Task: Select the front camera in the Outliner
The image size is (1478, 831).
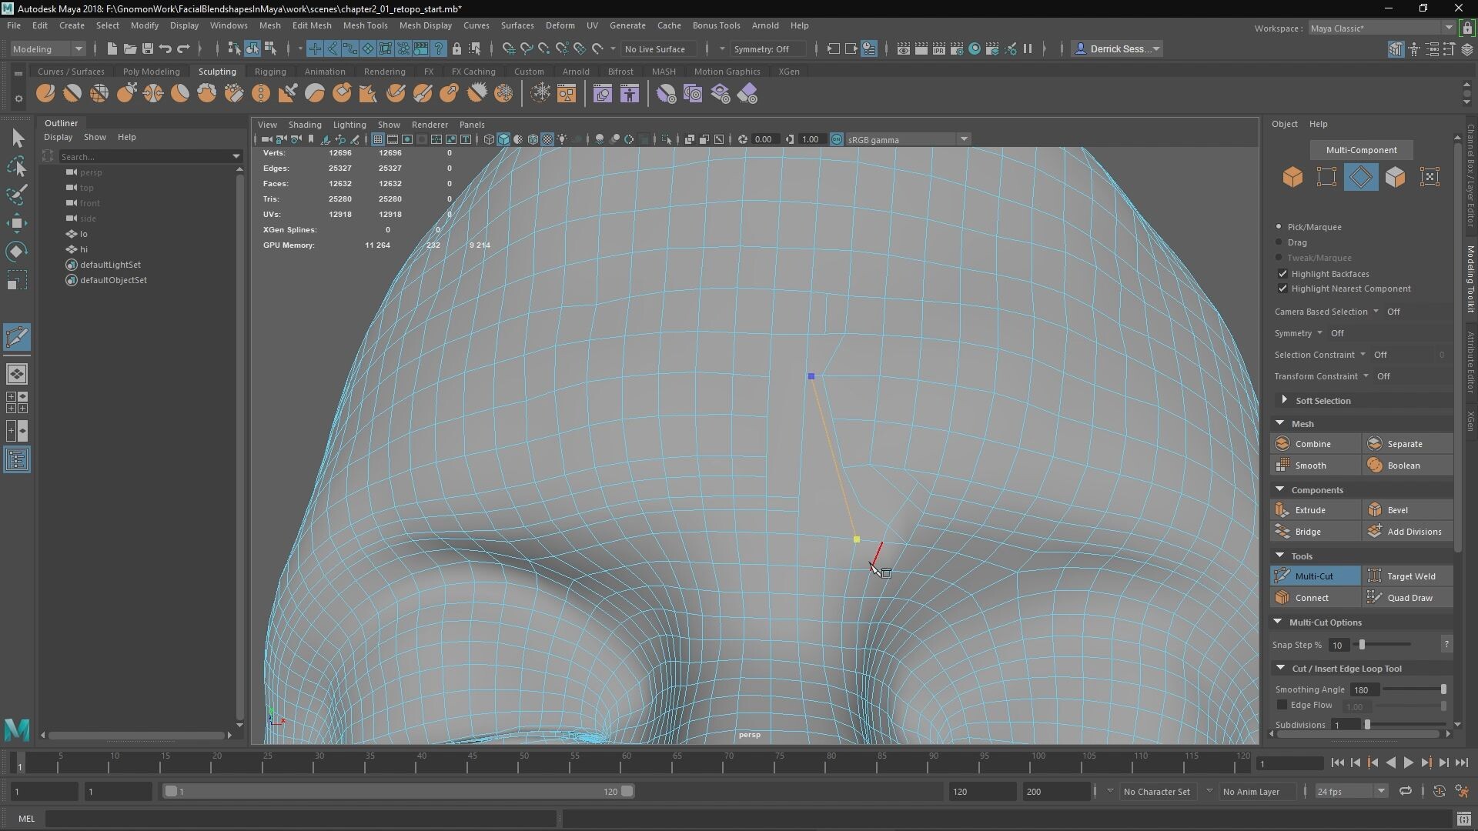Action: 89,202
